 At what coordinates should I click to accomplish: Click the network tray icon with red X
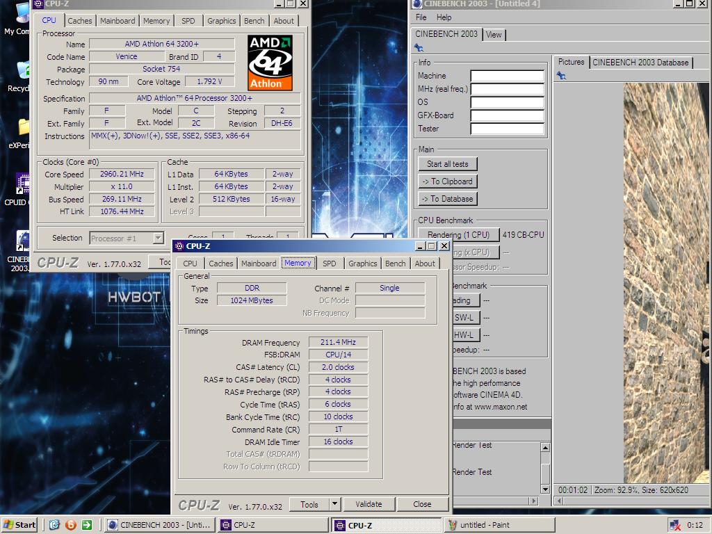[674, 525]
